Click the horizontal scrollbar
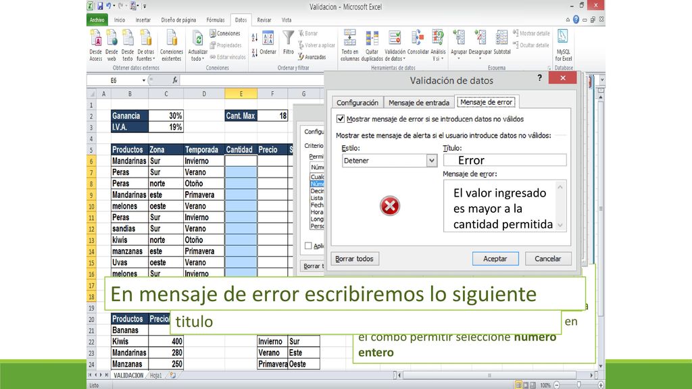 click(489, 375)
